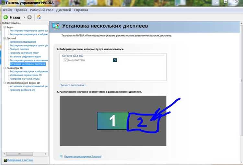The width and height of the screenshot is (243, 165).
Task: Click the display number 1 badge icon
Action: coord(115,60)
